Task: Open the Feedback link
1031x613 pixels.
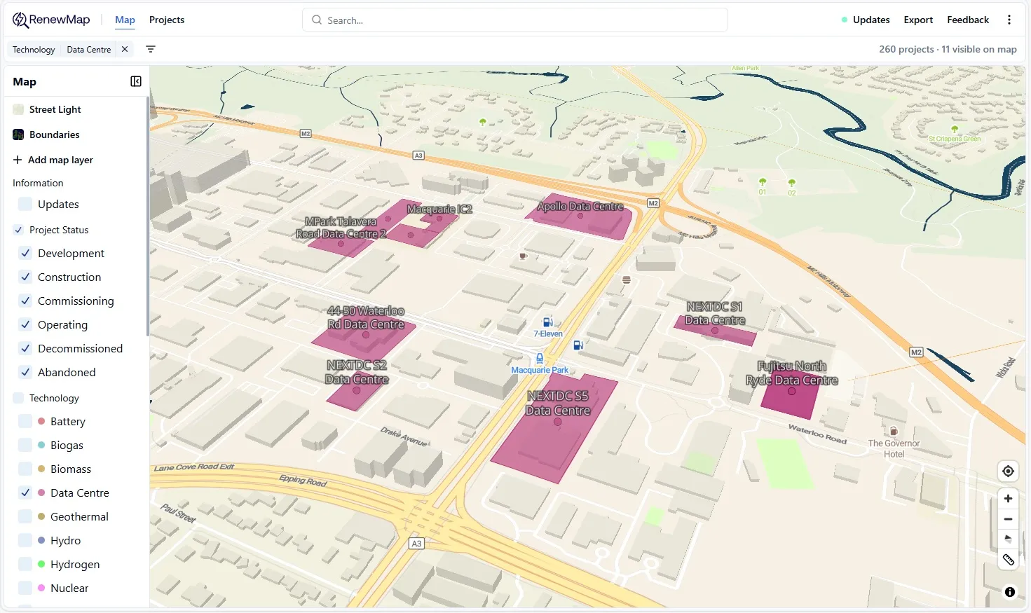Action: 967,19
